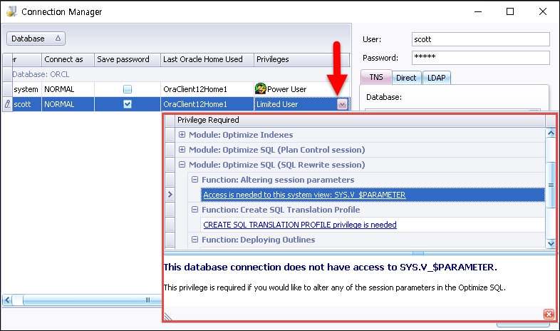Select the system connection row
The width and height of the screenshot is (560, 331).
point(177,89)
